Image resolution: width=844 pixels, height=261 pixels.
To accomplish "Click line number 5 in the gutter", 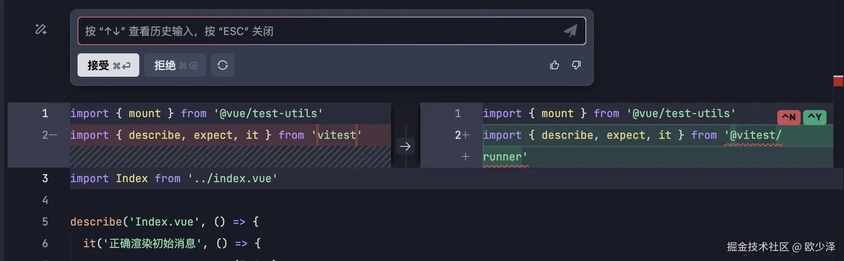I will [x=45, y=222].
